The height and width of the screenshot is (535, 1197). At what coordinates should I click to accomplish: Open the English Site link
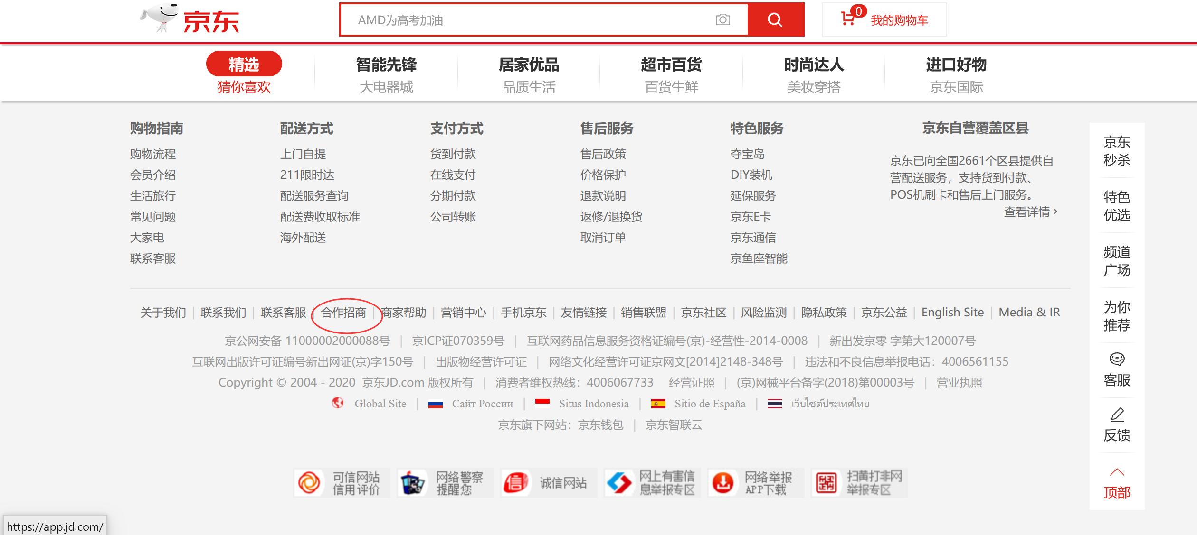tap(952, 312)
